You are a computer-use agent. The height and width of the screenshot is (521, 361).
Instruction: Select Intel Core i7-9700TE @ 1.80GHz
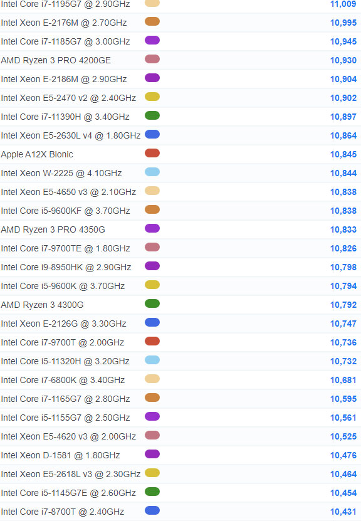pyautogui.click(x=65, y=248)
